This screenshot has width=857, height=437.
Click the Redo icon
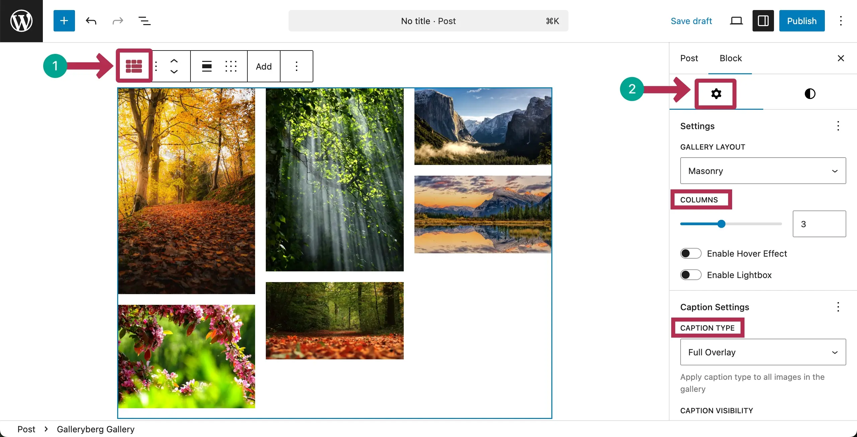(117, 21)
